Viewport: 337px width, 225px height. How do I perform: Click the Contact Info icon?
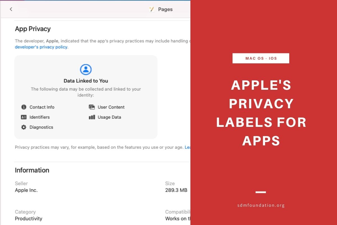click(24, 107)
